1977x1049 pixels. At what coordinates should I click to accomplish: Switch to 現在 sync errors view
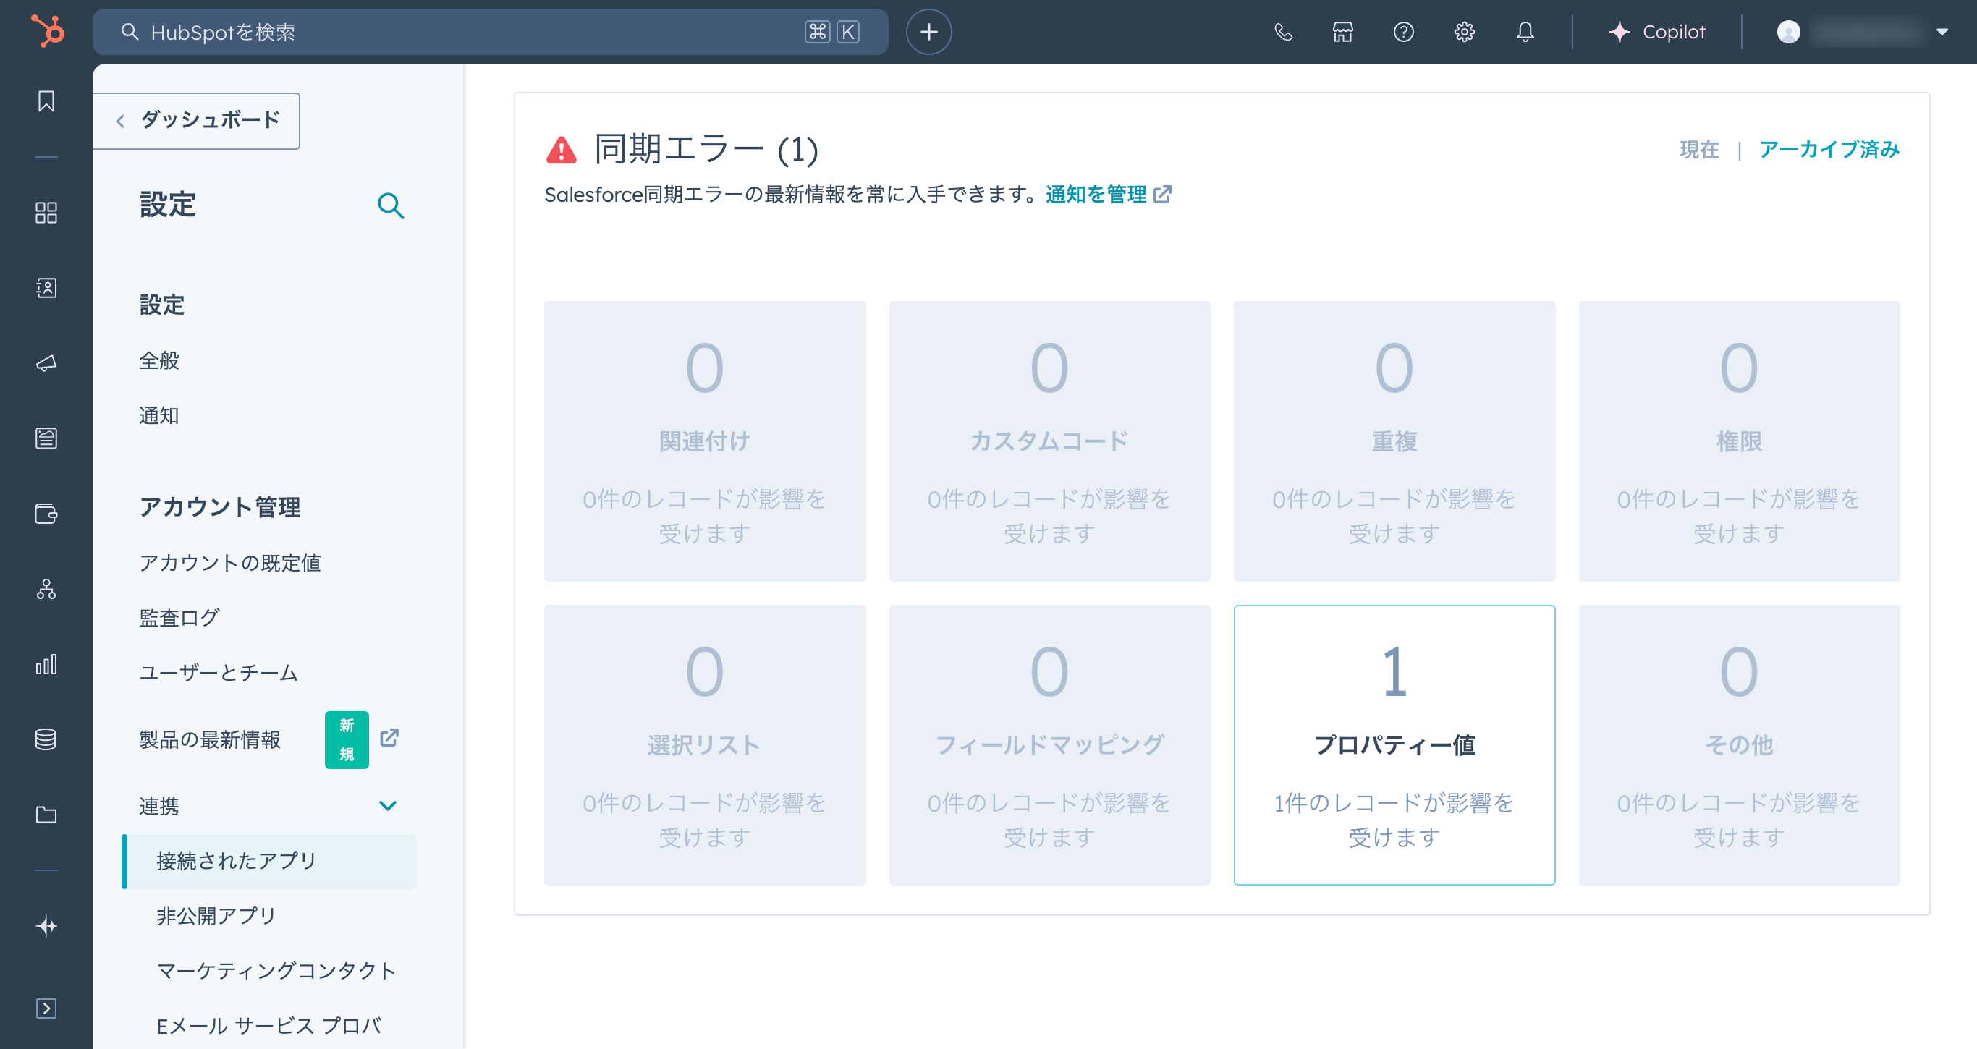(x=1699, y=150)
